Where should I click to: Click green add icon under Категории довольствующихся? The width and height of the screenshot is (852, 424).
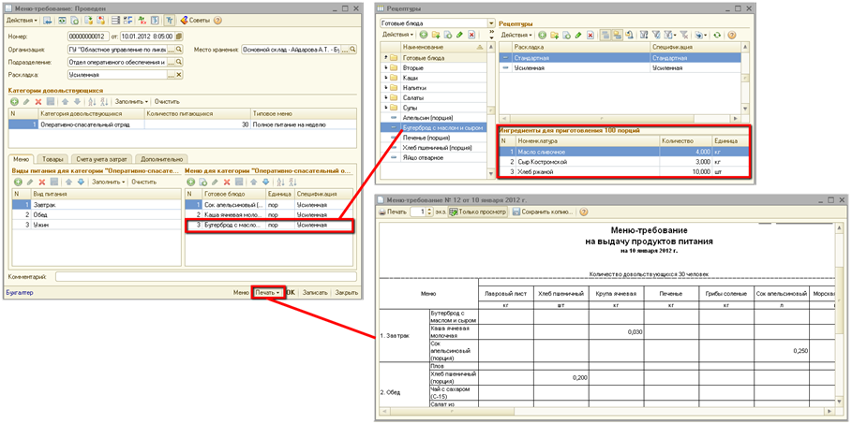[x=14, y=101]
